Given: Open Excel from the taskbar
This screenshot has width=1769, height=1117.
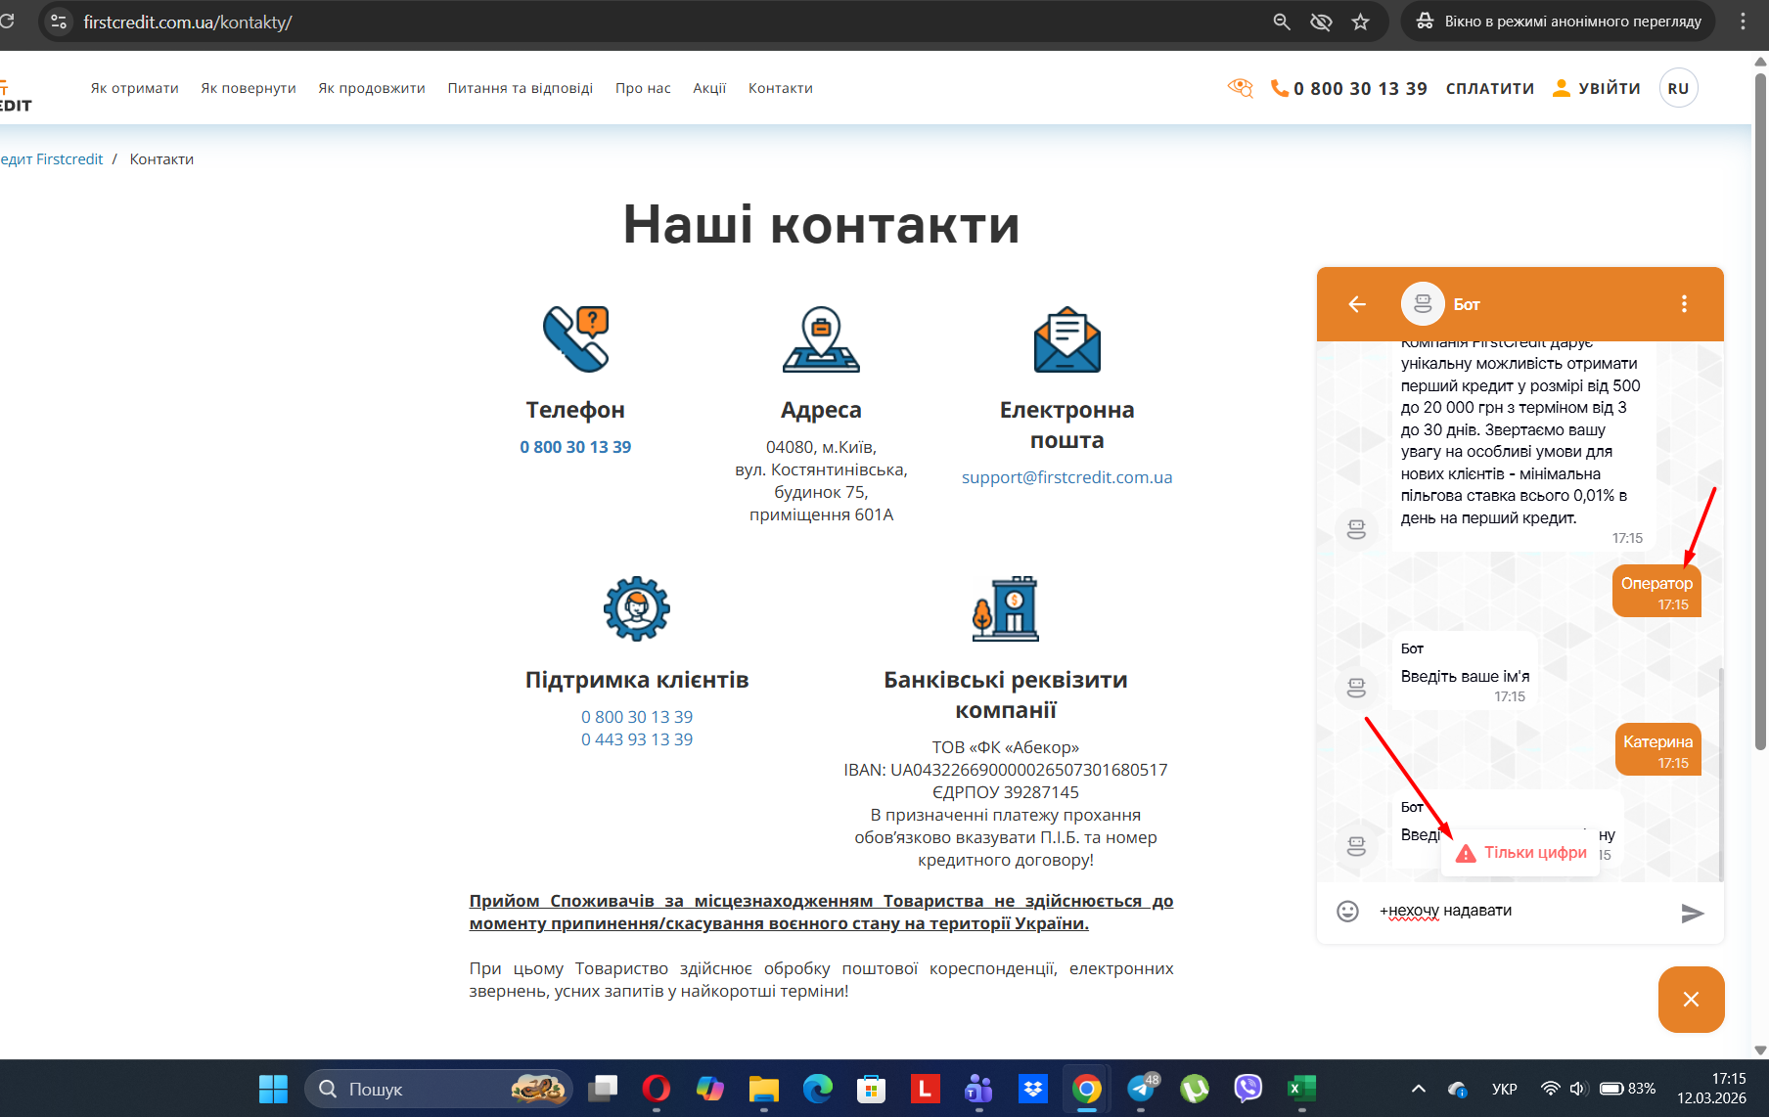Looking at the screenshot, I should point(1301,1089).
